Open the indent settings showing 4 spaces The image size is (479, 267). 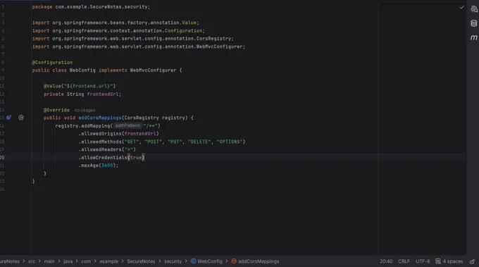449,261
